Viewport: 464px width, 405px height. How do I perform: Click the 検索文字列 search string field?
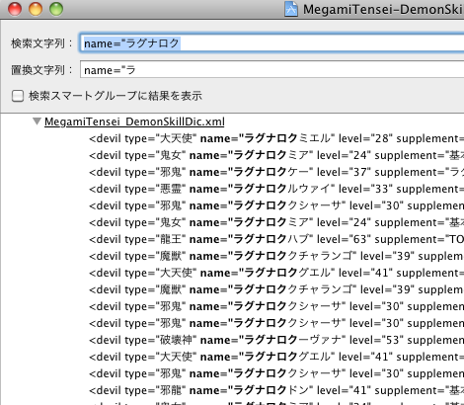(x=271, y=42)
